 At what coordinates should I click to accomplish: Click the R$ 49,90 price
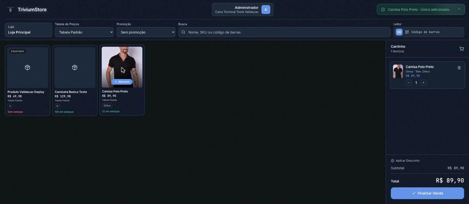15,96
